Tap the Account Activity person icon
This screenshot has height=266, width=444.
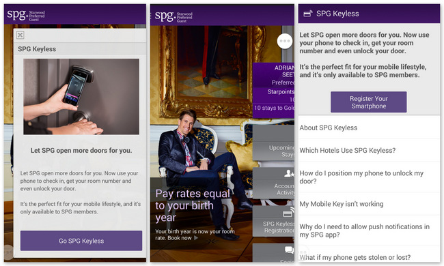(289, 173)
